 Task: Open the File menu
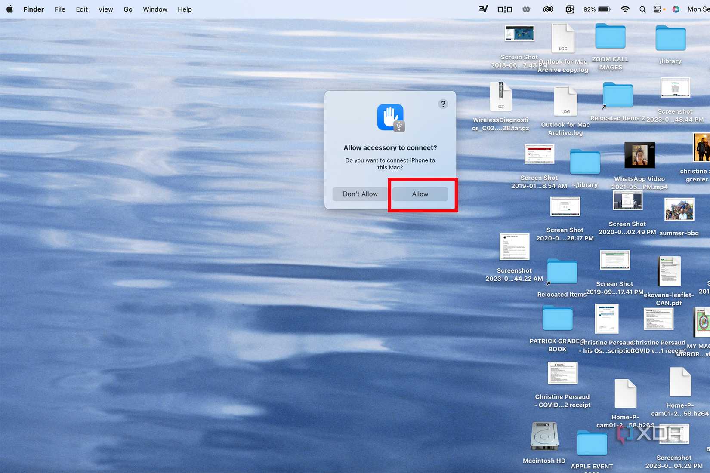[x=60, y=9]
